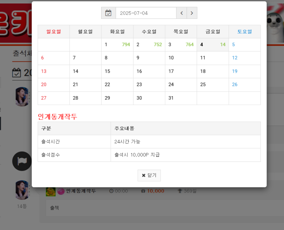The width and height of the screenshot is (284, 230).
Task: Click the 출석시간 row label
Action: [74, 142]
